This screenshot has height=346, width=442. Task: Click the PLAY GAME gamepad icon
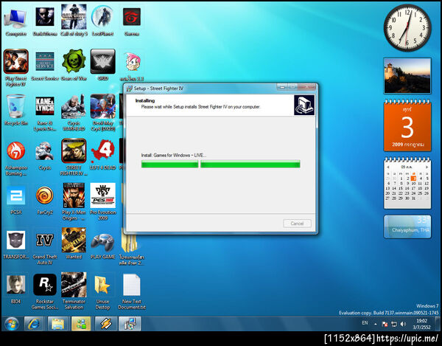pos(102,245)
